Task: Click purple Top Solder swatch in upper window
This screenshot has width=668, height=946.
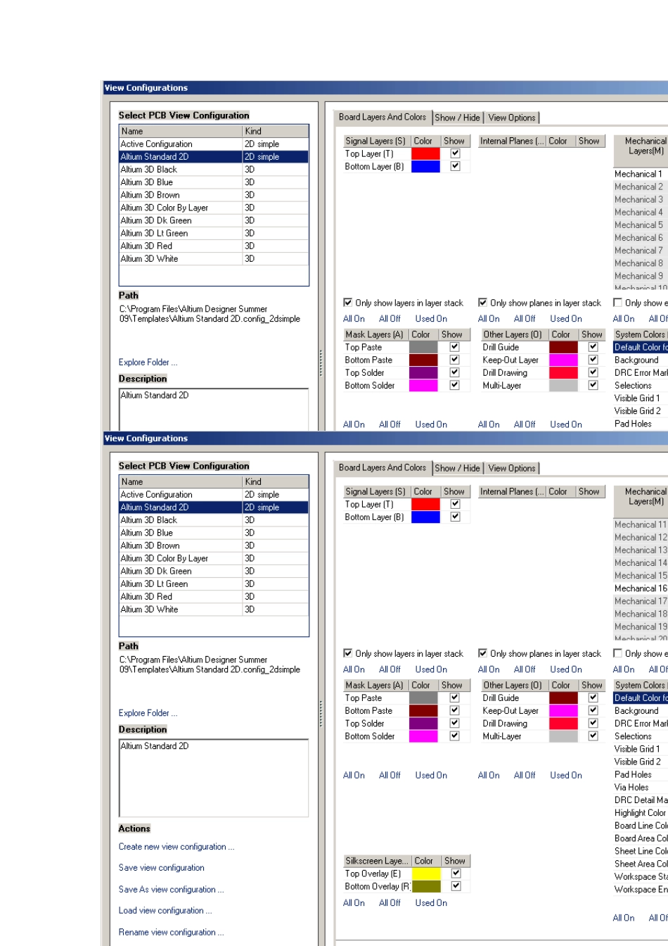Action: pos(423,372)
